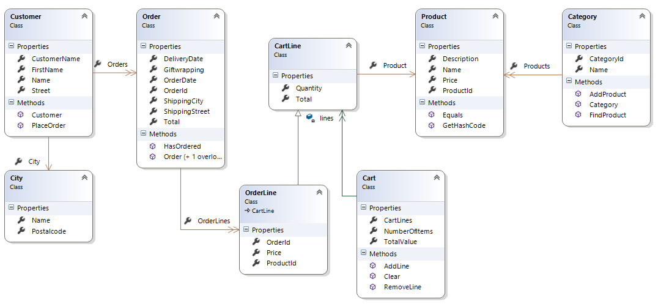658x304 pixels.
Task: Click the field icon beside lines association
Action: coord(310,117)
